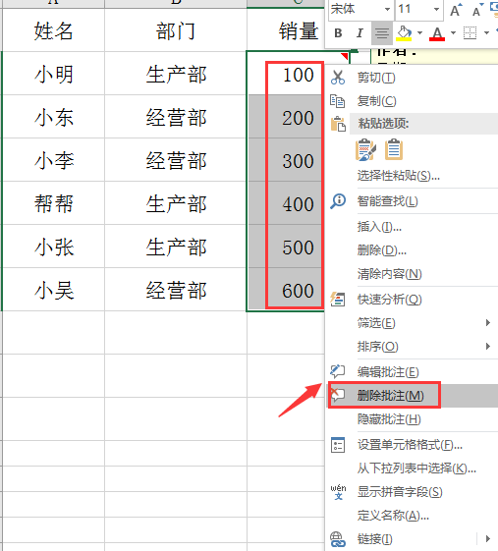Open the font color dropdown arrow
This screenshot has height=551, width=498.
click(x=453, y=32)
